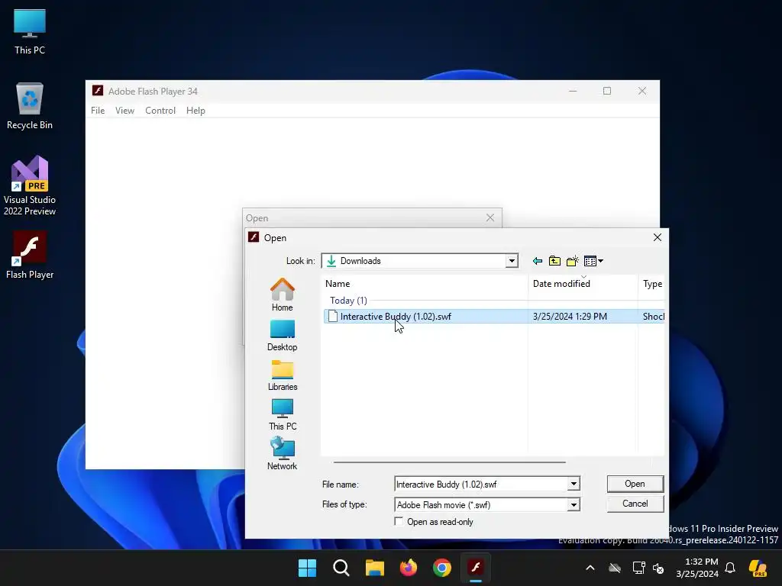Open notifications bell in taskbar

point(730,568)
